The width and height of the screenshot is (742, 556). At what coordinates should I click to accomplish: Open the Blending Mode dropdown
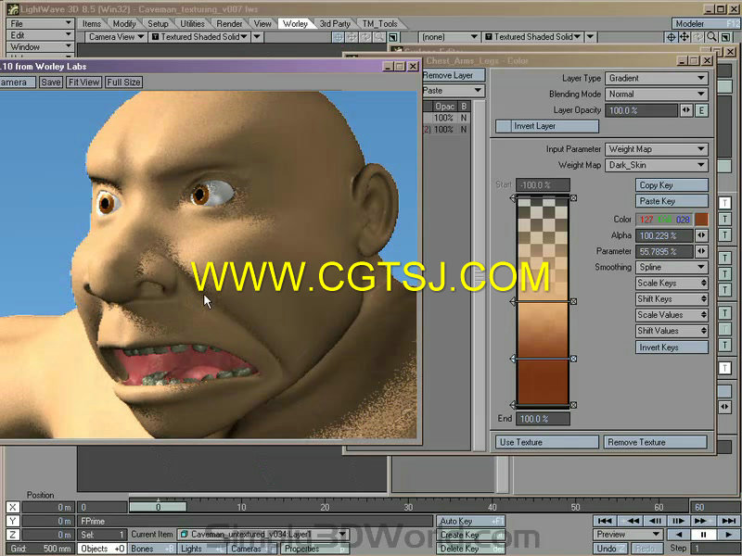[657, 95]
